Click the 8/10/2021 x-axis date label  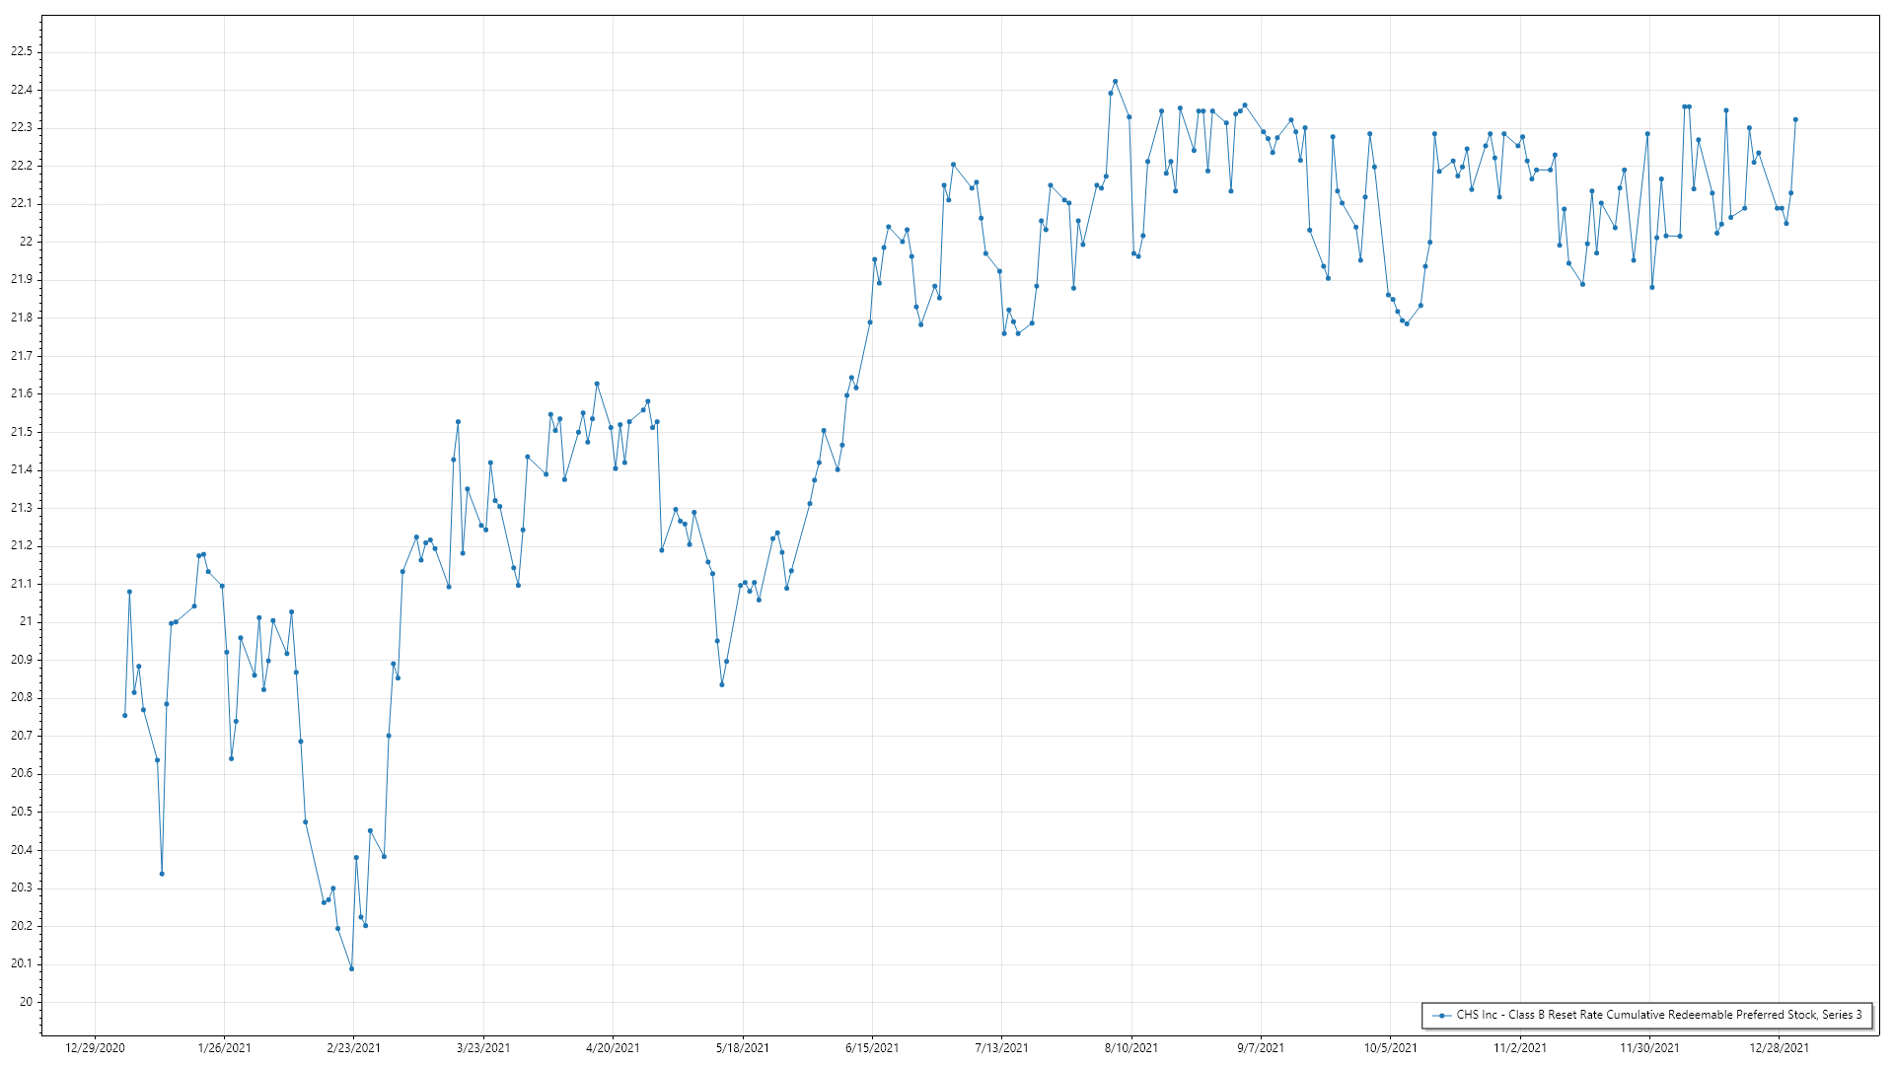(x=1130, y=1048)
